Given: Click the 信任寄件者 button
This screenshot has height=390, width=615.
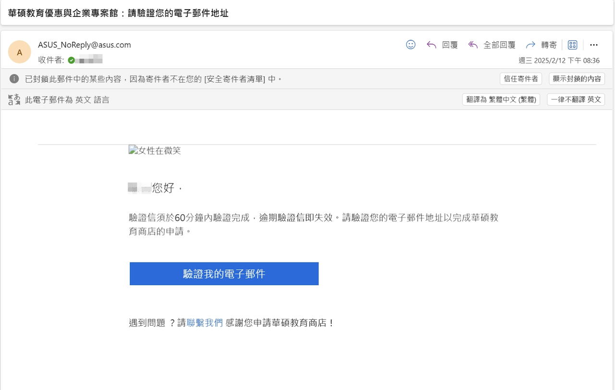Looking at the screenshot, I should 521,79.
